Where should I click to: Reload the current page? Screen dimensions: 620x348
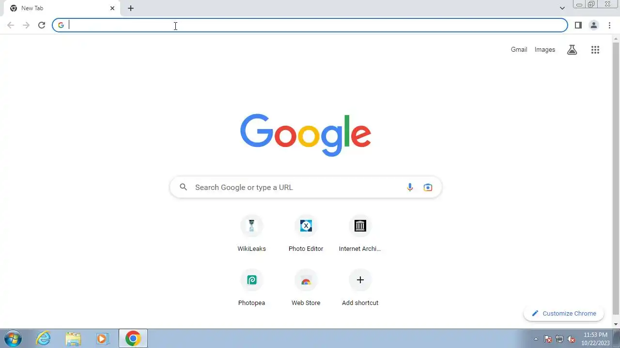point(42,25)
